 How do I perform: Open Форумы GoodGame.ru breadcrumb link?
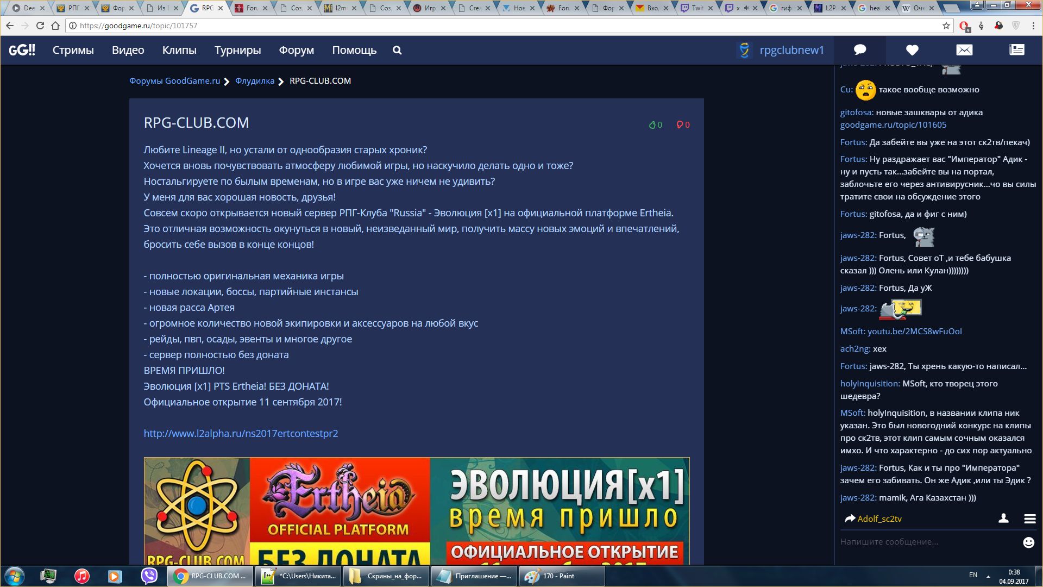174,80
